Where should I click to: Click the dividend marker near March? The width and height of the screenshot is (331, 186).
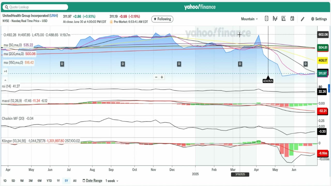(x=240, y=64)
